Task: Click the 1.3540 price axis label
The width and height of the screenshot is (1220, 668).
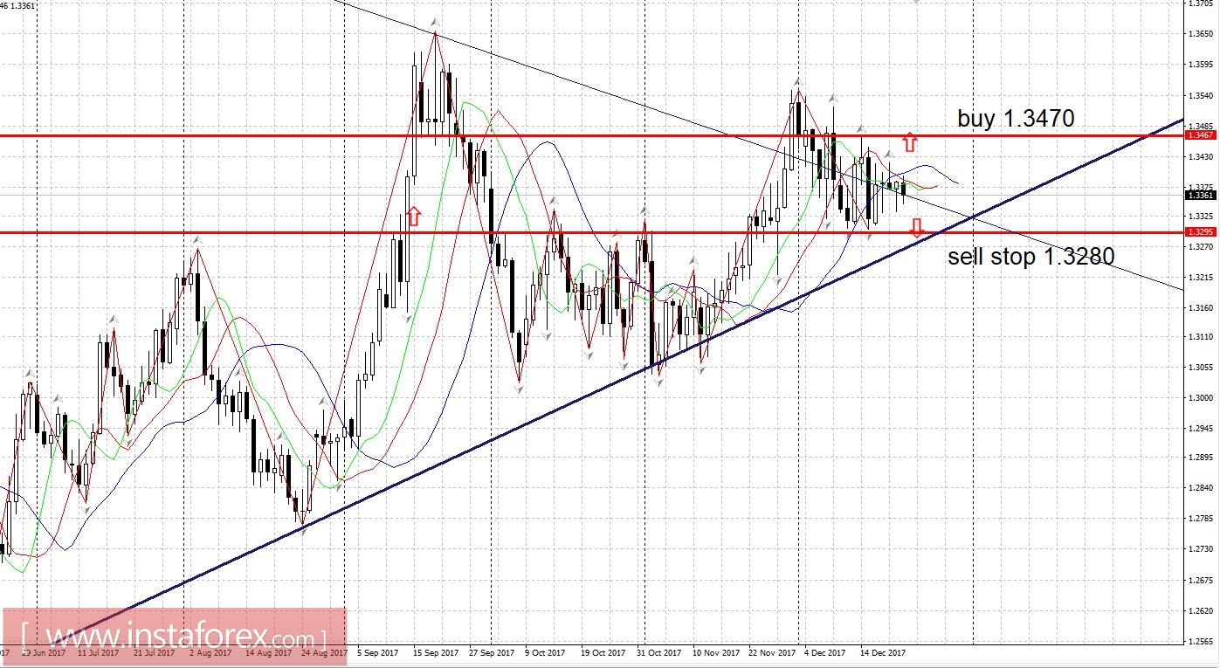Action: click(1202, 95)
